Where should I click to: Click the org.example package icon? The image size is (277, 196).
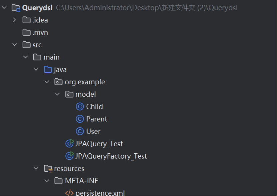click(x=58, y=82)
